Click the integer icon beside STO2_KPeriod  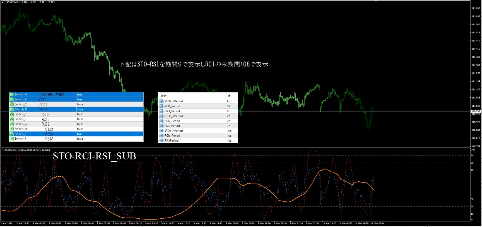pos(161,116)
